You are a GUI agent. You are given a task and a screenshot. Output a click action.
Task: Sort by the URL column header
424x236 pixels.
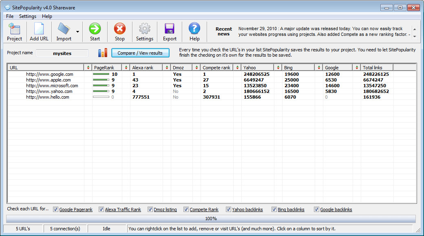click(46, 68)
